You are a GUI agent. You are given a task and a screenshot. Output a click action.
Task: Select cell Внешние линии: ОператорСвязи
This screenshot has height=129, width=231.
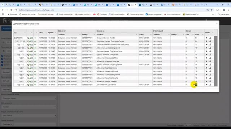pos(117,51)
